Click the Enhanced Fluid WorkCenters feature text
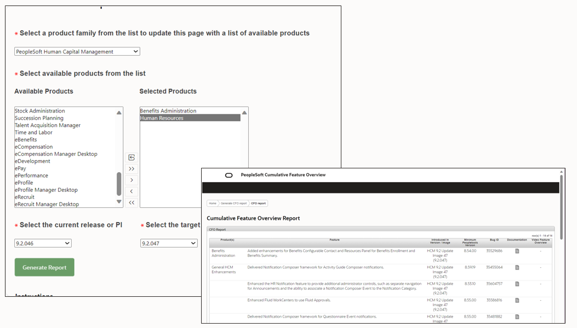This screenshot has height=328, width=577. point(289,300)
